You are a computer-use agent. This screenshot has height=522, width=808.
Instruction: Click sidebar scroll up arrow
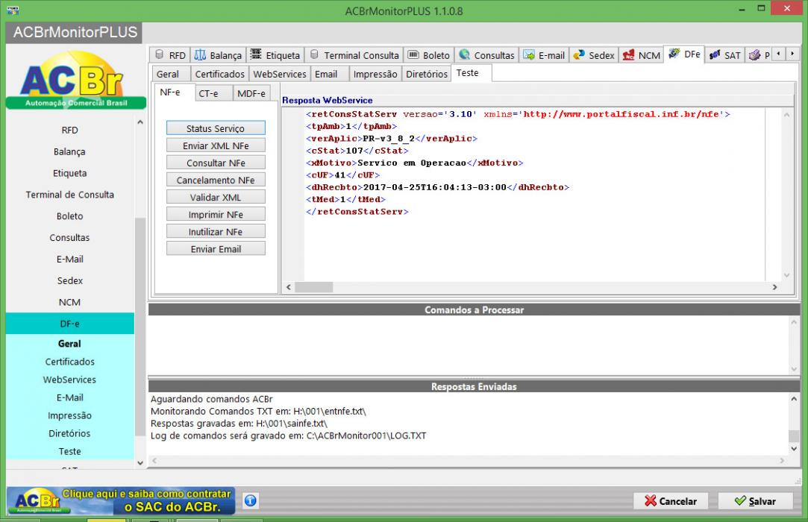coord(140,122)
